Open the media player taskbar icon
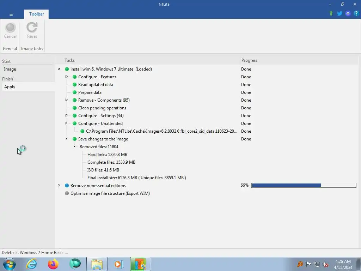This screenshot has height=271, width=361. [119, 264]
